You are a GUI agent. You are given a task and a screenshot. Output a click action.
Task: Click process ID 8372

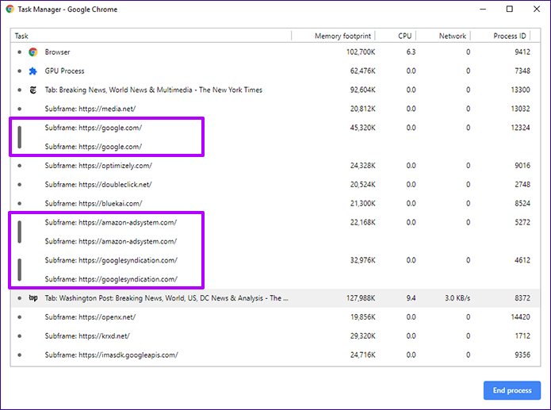[522, 298]
